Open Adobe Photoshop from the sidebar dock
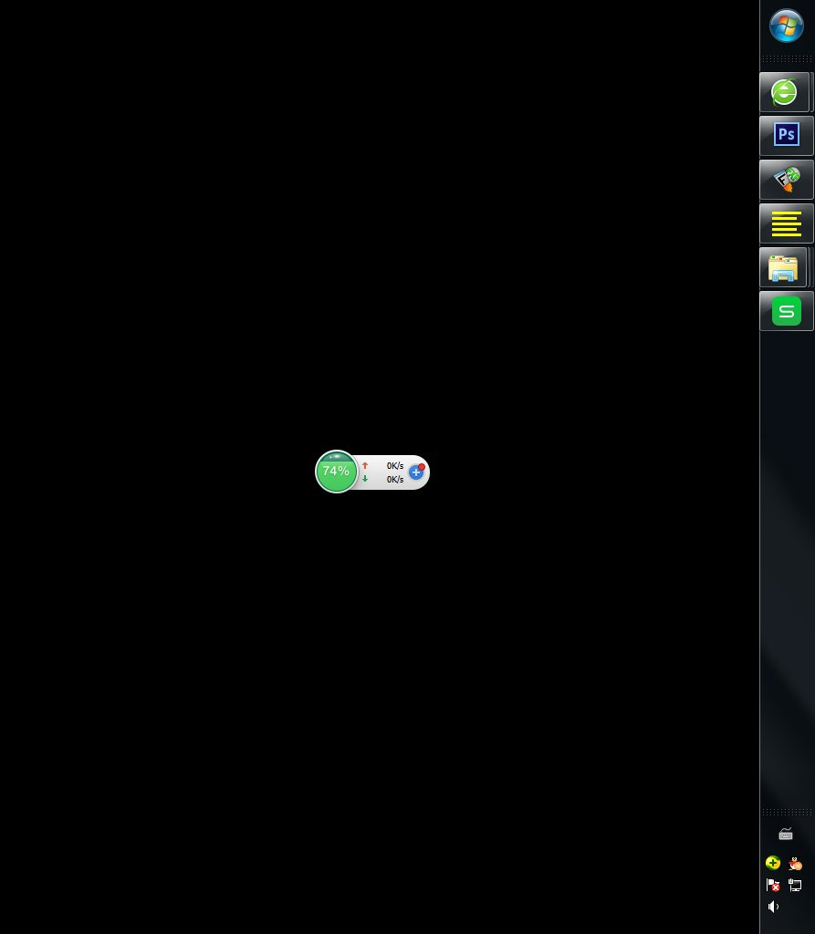815x934 pixels. click(x=786, y=134)
